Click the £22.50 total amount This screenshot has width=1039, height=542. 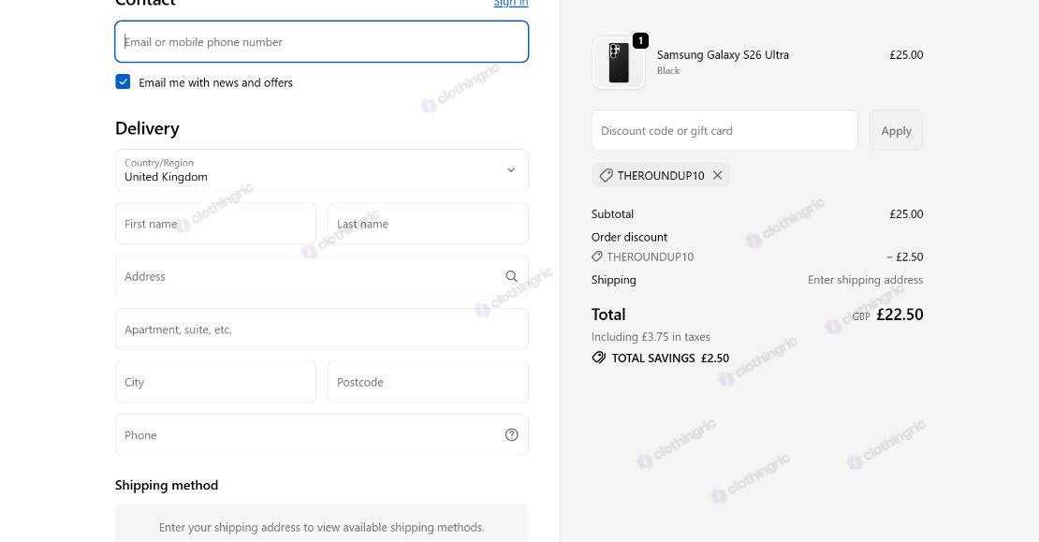(x=900, y=315)
